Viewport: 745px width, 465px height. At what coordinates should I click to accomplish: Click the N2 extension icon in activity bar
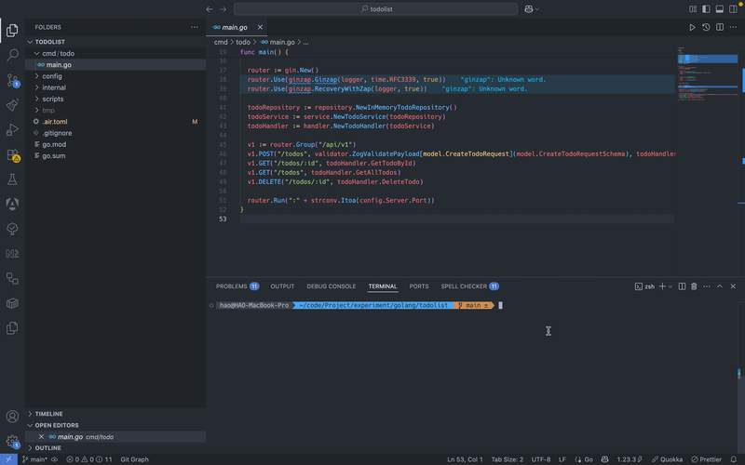(12, 253)
